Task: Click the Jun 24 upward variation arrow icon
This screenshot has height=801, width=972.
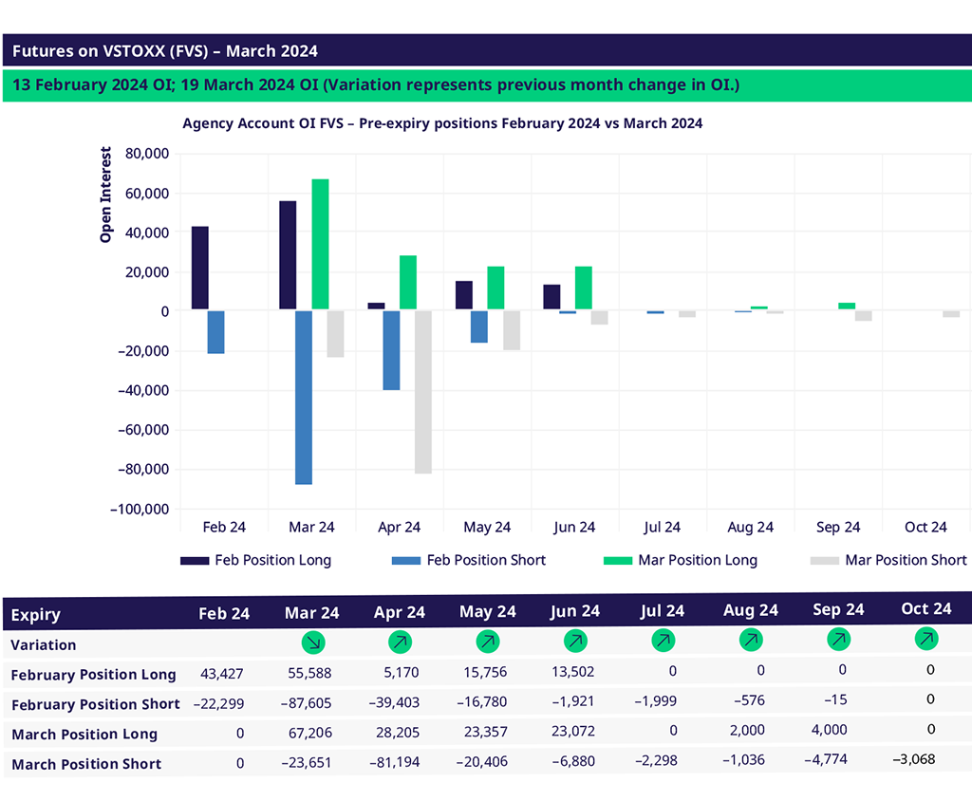Action: (575, 641)
